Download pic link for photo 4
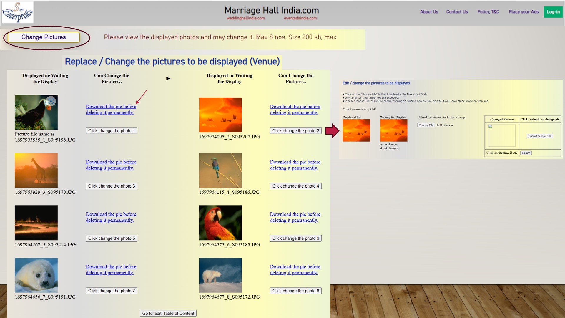 295,165
